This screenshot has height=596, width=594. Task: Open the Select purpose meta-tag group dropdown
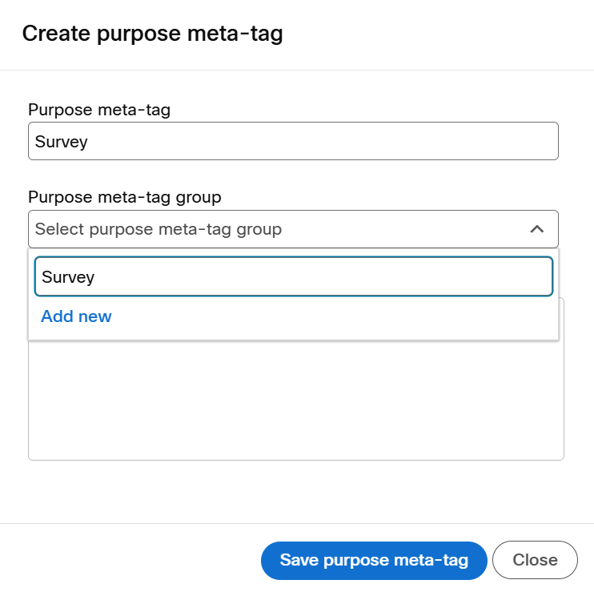(x=293, y=229)
